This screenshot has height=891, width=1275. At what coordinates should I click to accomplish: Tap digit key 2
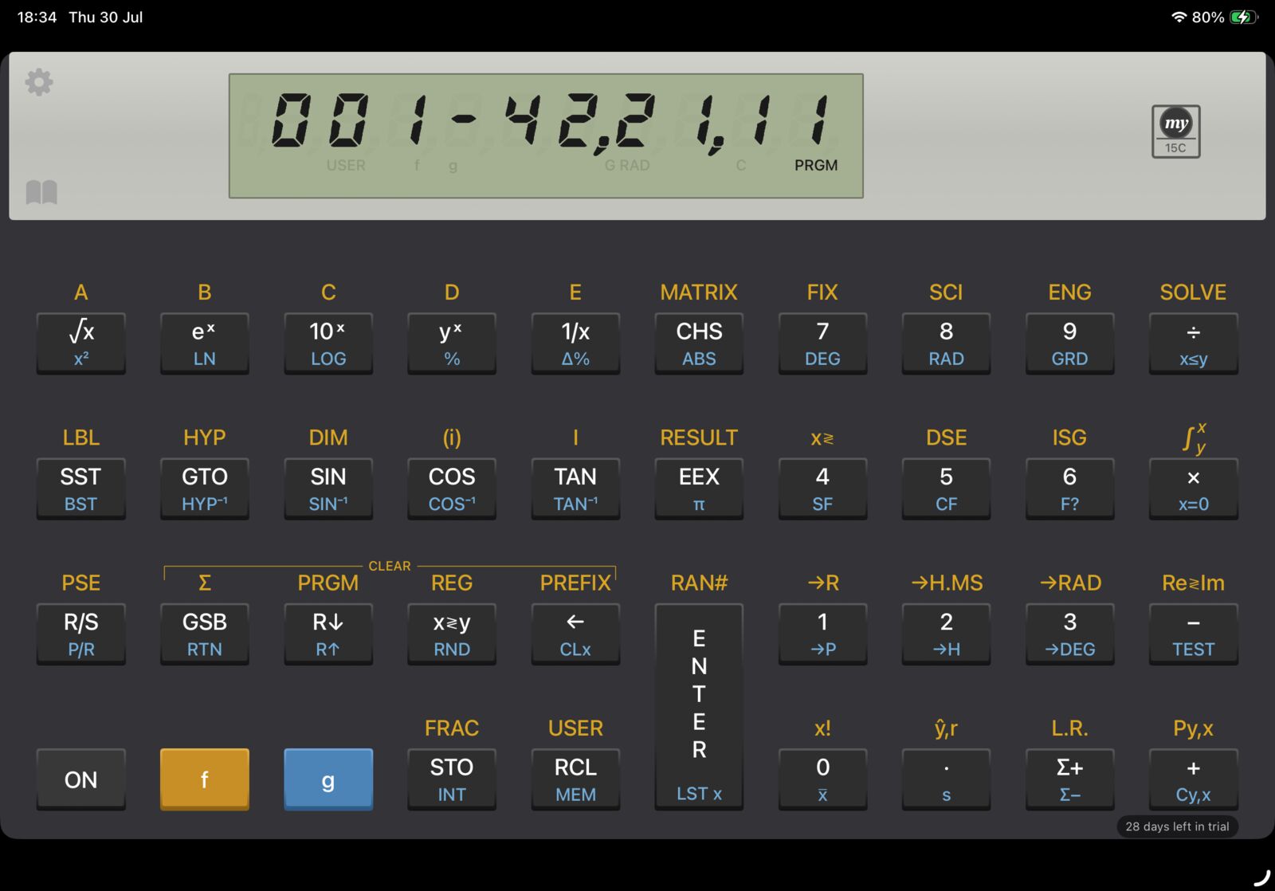946,634
